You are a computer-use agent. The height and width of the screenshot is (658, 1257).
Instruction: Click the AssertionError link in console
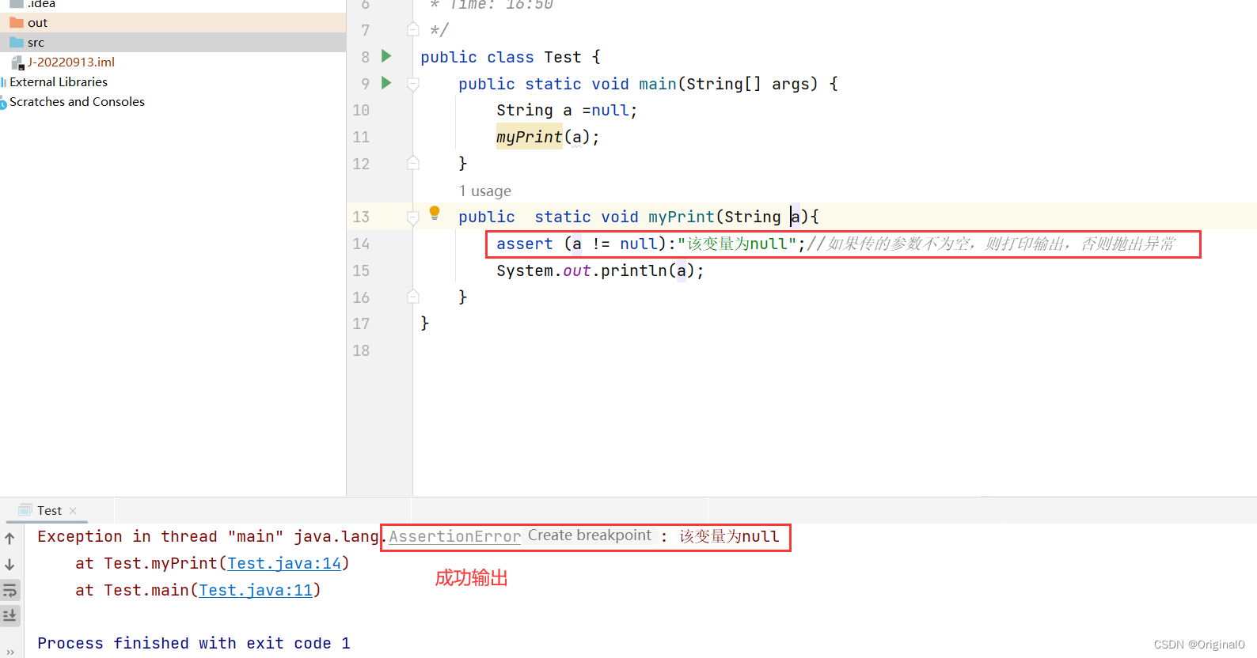point(454,536)
